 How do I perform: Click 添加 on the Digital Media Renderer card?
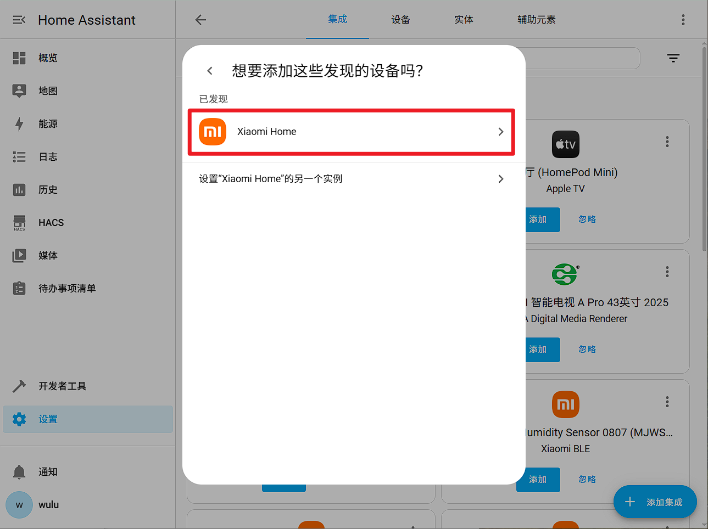[x=538, y=350]
